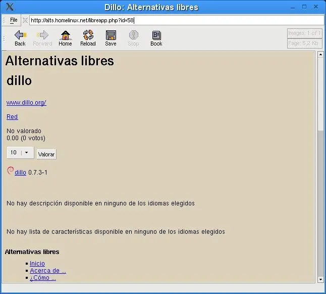
Task: Click the scrollbar up arrow
Action: (x=320, y=55)
